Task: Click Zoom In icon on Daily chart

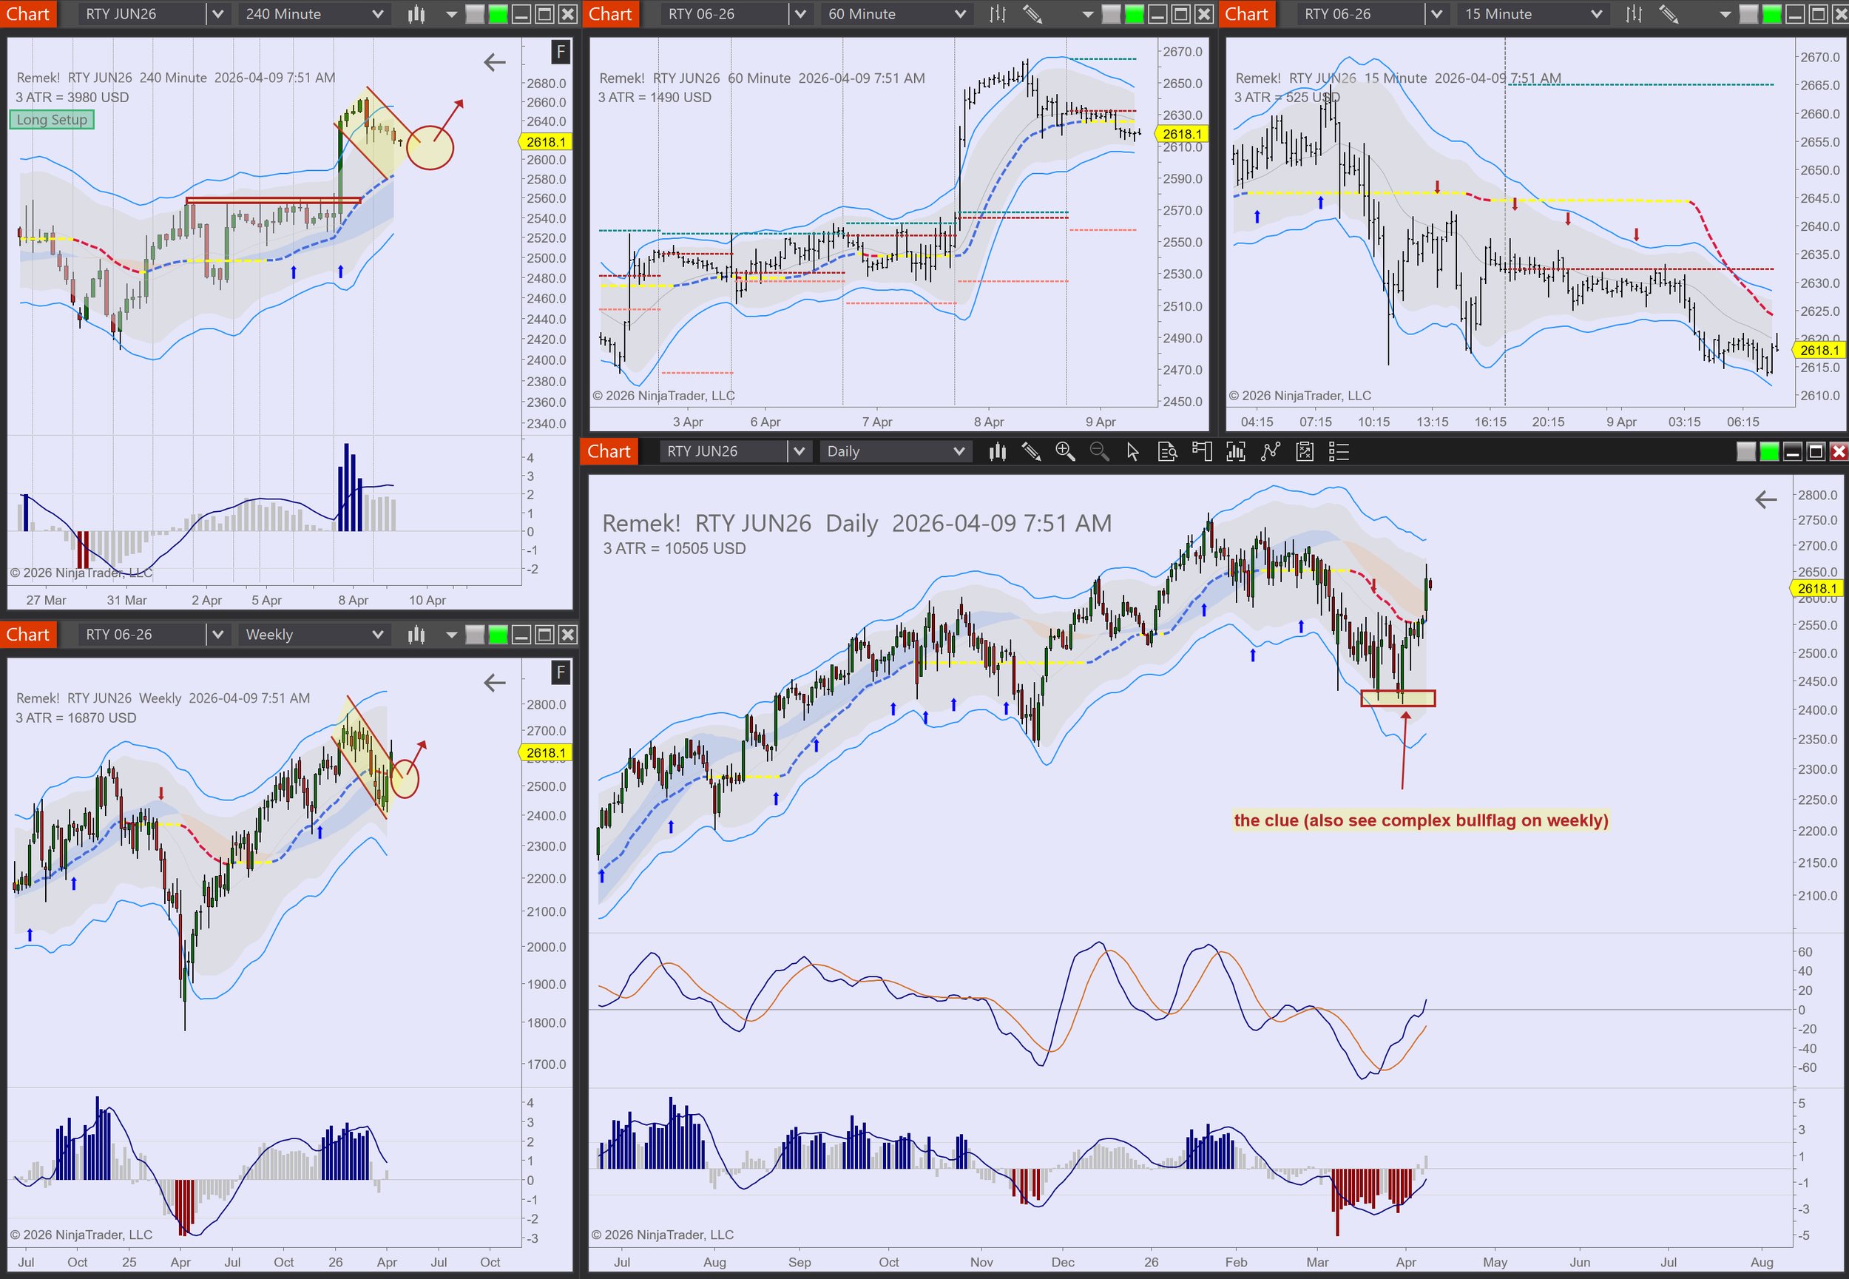Action: coord(1065,452)
